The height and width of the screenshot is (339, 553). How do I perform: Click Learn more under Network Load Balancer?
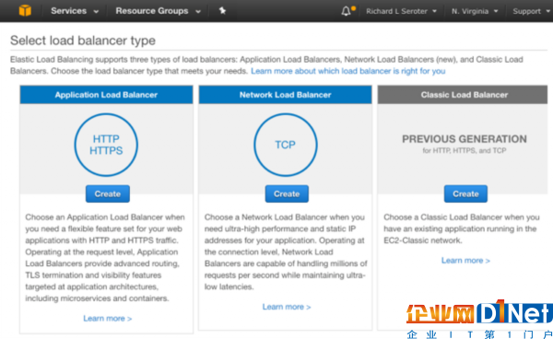click(287, 307)
